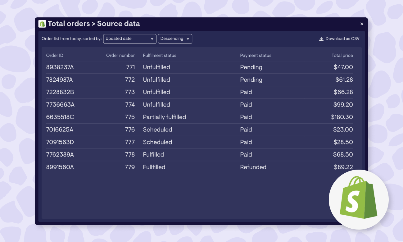Click the Fulfilment status column header

point(160,55)
